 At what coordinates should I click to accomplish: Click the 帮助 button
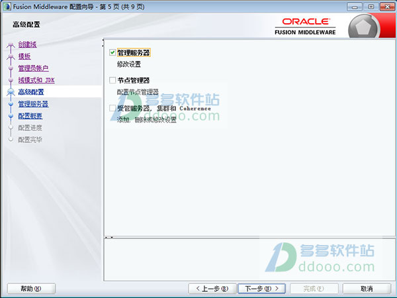pos(31,288)
